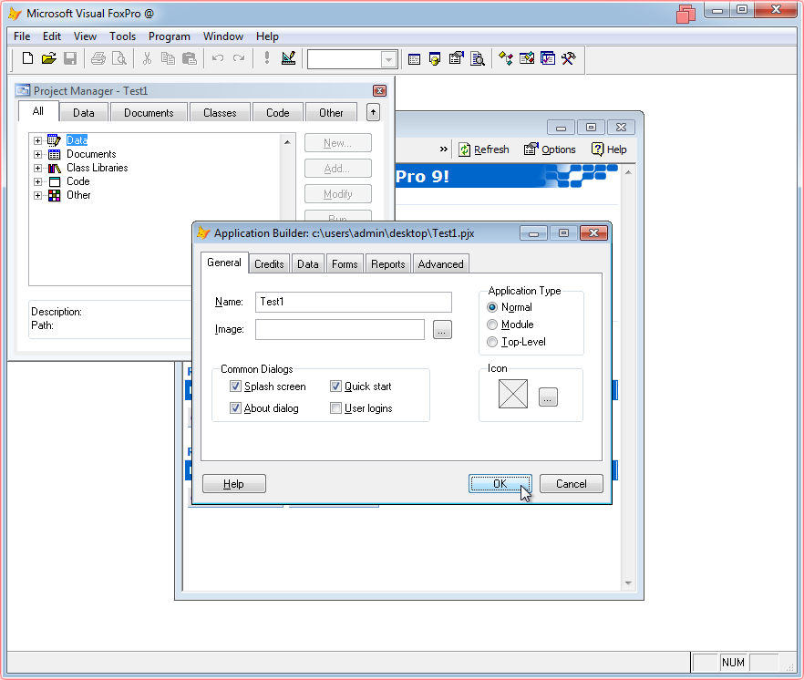This screenshot has width=804, height=680.
Task: Open the Toolbox hammer icon
Action: pyautogui.click(x=569, y=58)
